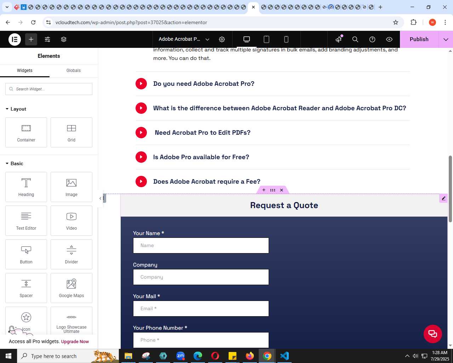The image size is (453, 363).
Task: Open the Structure layers icon
Action: [x=64, y=39]
